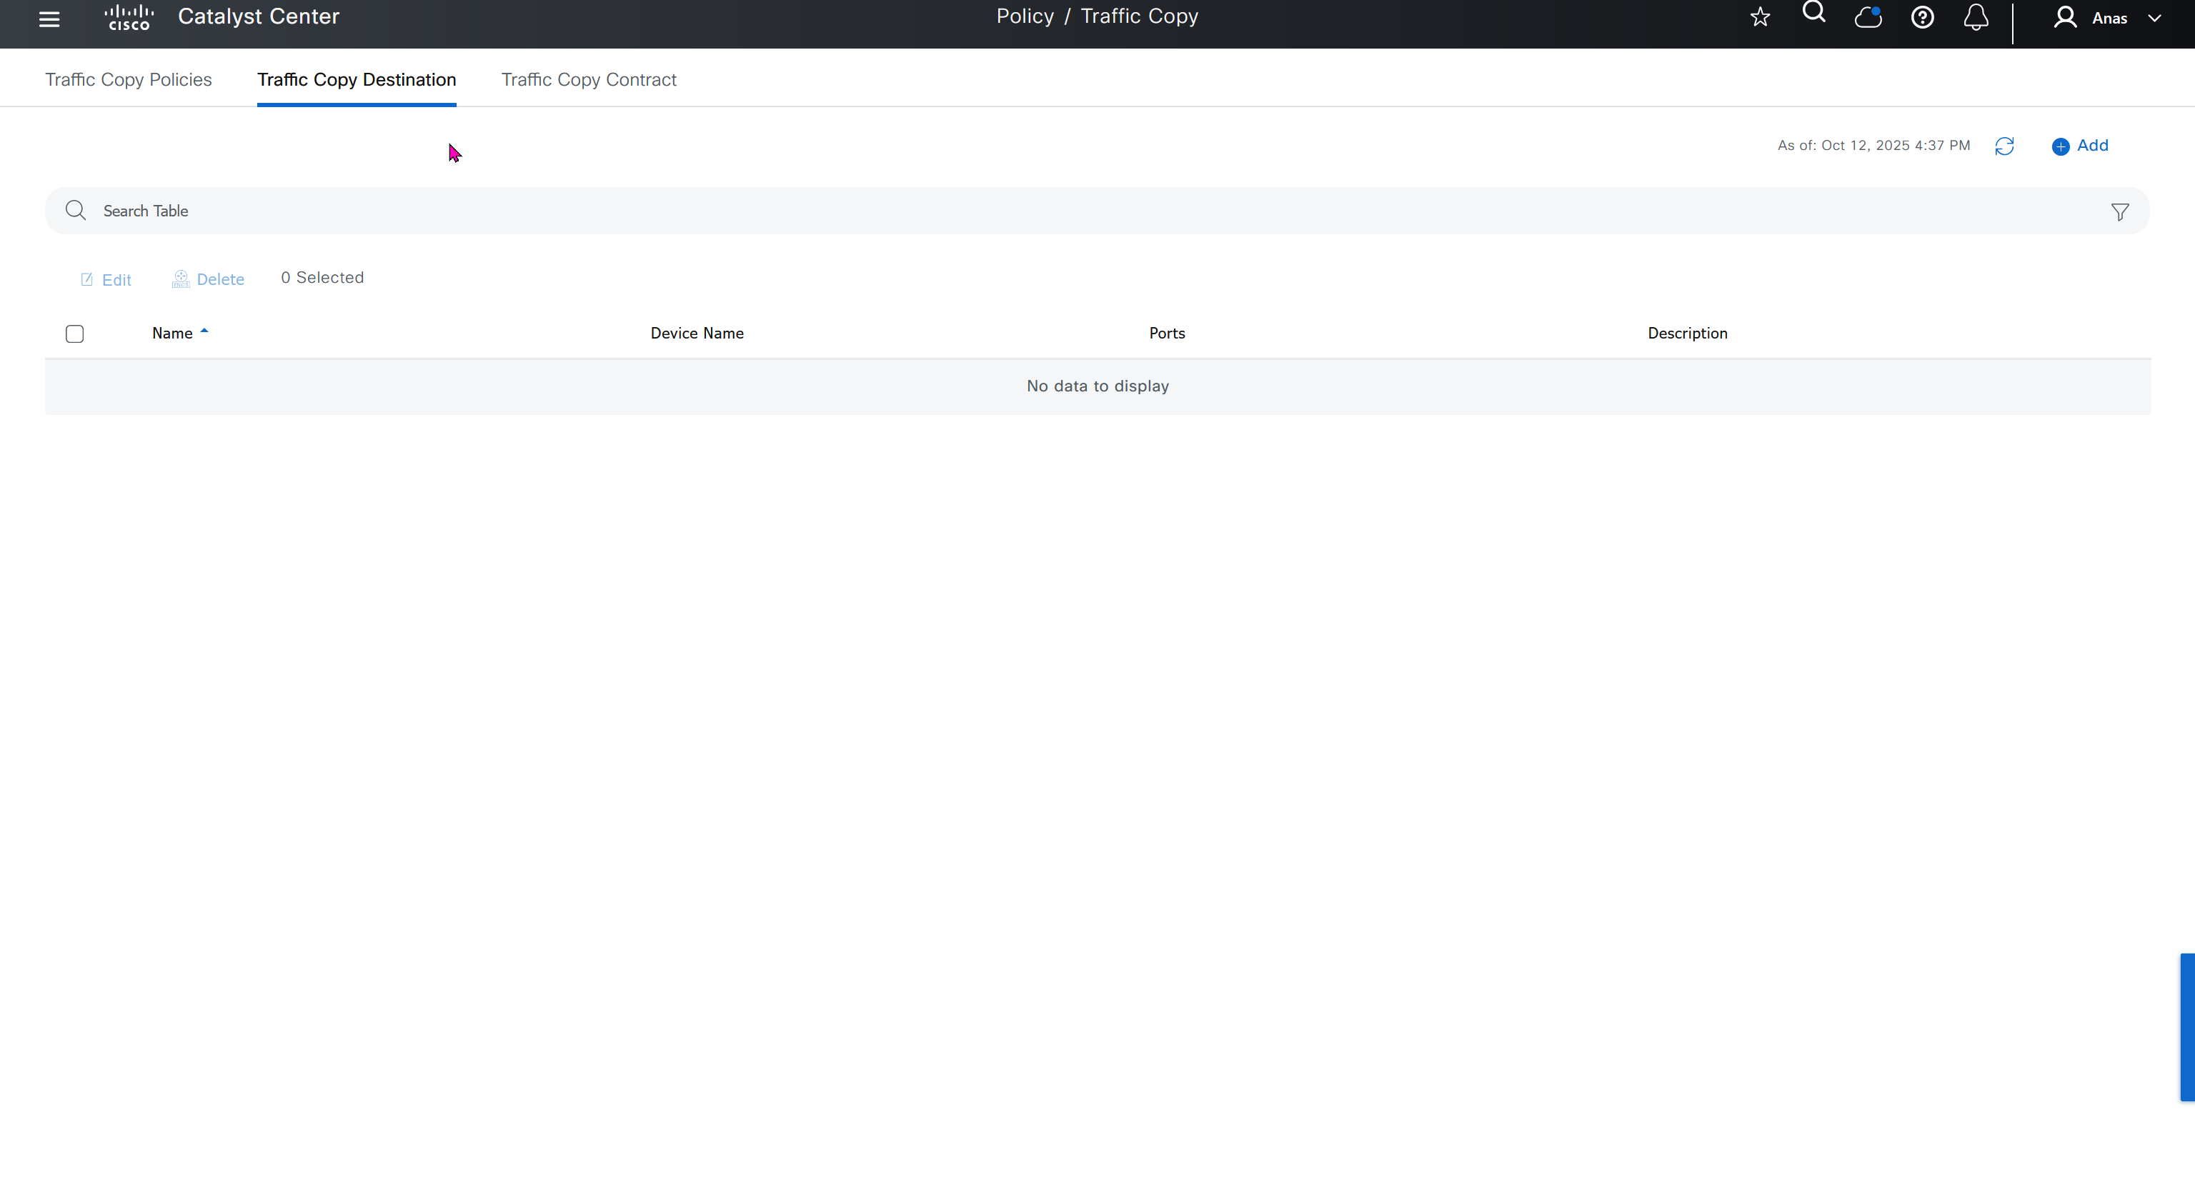This screenshot has height=1182, width=2195.
Task: Switch to Traffic Copy Policies tab
Action: point(129,79)
